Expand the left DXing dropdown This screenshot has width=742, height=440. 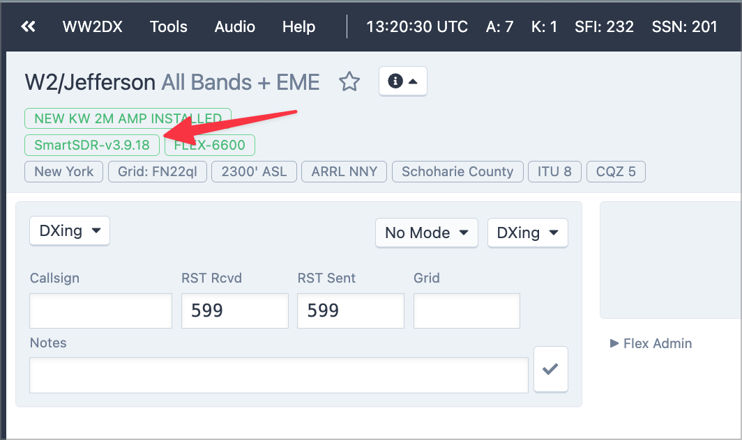(70, 231)
